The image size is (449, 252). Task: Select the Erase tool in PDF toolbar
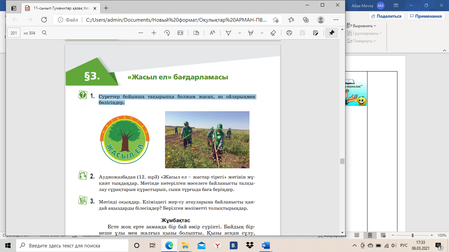273,33
